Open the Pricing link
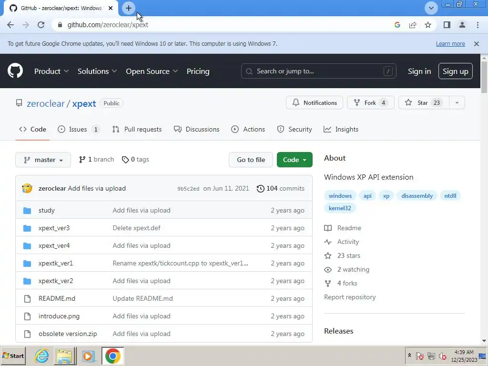This screenshot has height=366, width=488. pos(198,71)
